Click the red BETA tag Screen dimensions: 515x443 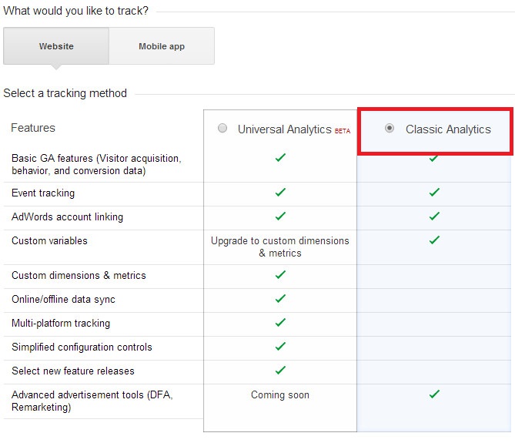point(343,131)
